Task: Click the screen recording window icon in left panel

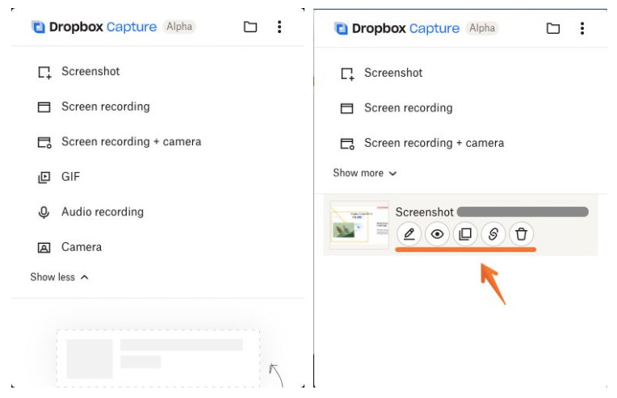Action: click(x=44, y=107)
